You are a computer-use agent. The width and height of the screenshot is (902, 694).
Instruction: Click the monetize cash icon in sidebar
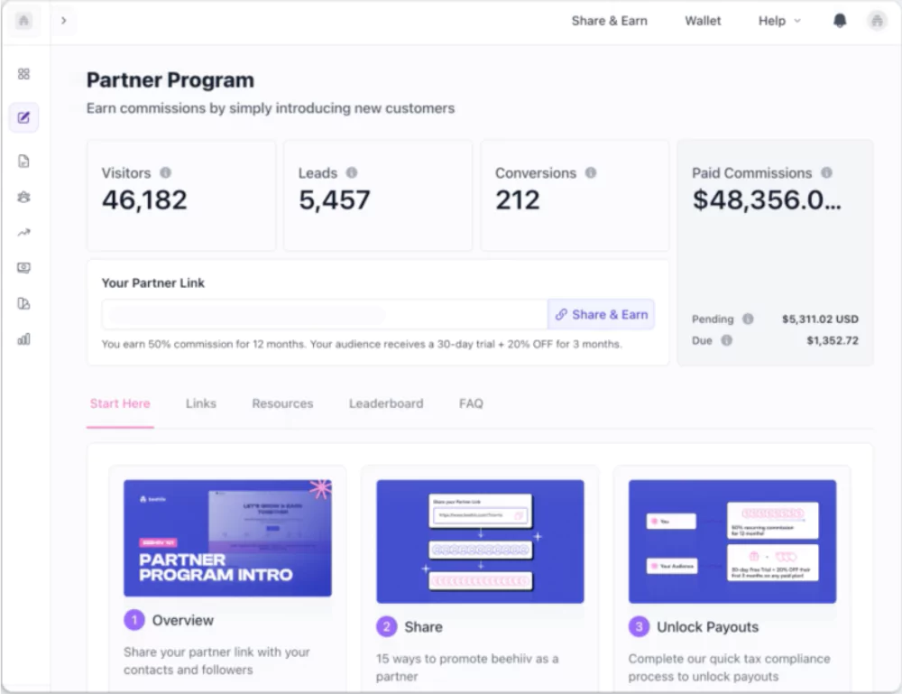coord(23,268)
